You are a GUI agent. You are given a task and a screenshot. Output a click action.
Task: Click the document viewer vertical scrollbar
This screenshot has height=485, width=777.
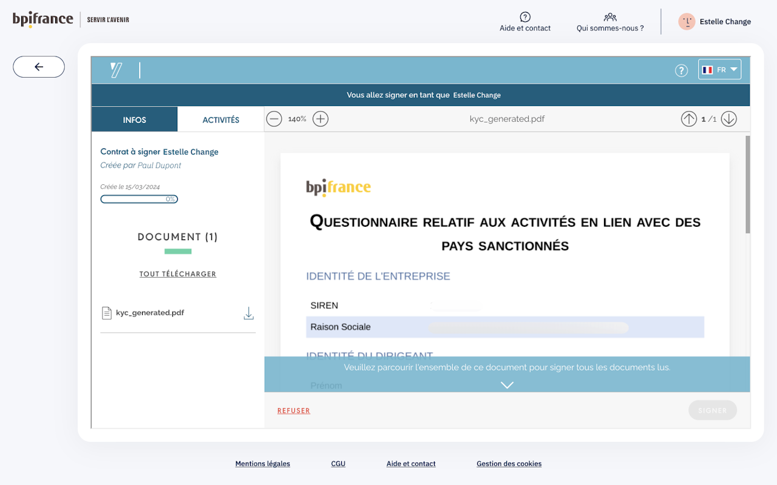click(748, 184)
